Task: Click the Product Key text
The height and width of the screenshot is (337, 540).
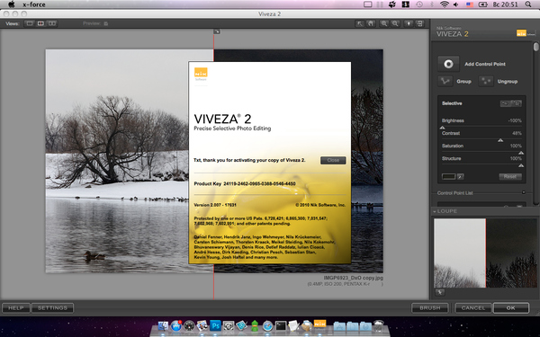Action: [245, 183]
